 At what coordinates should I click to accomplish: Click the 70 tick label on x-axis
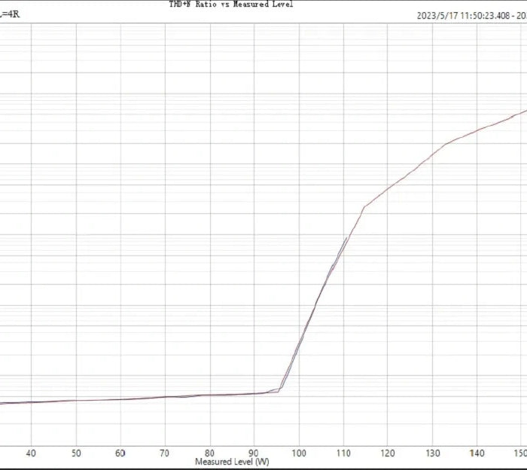[x=165, y=453]
